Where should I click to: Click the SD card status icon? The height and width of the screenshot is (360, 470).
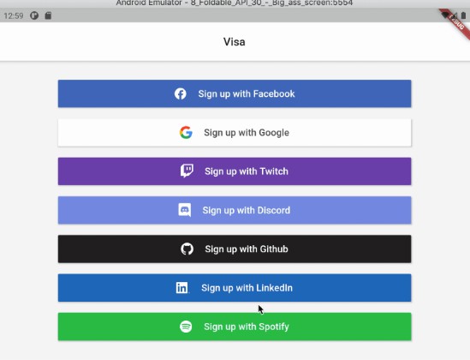48,15
